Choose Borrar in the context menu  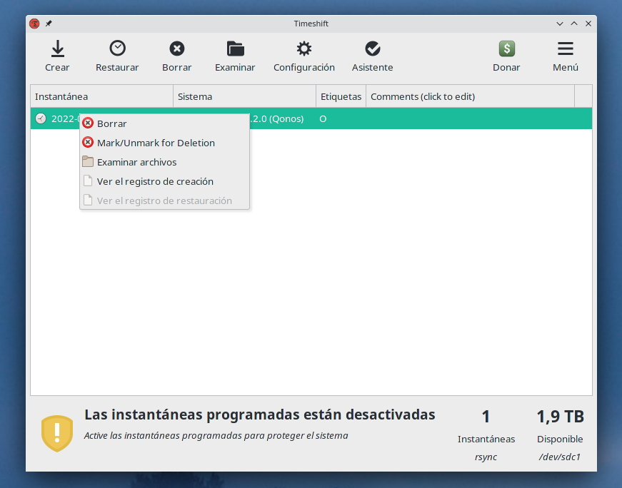point(165,123)
